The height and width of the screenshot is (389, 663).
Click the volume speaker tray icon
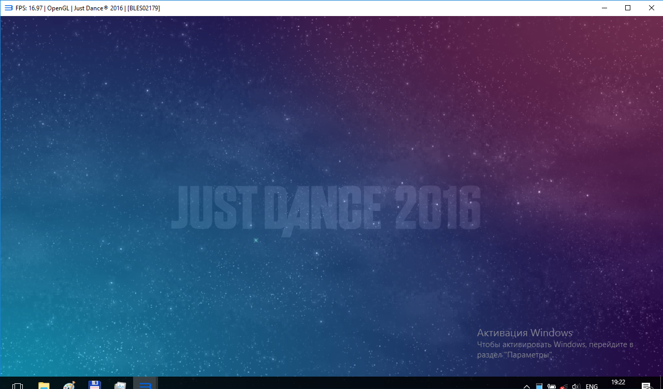tap(575, 386)
